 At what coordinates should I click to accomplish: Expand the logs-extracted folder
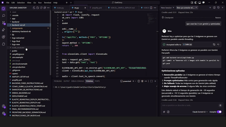(29, 38)
